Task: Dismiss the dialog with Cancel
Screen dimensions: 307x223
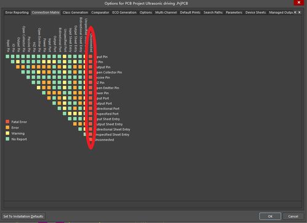Action: click(293, 216)
